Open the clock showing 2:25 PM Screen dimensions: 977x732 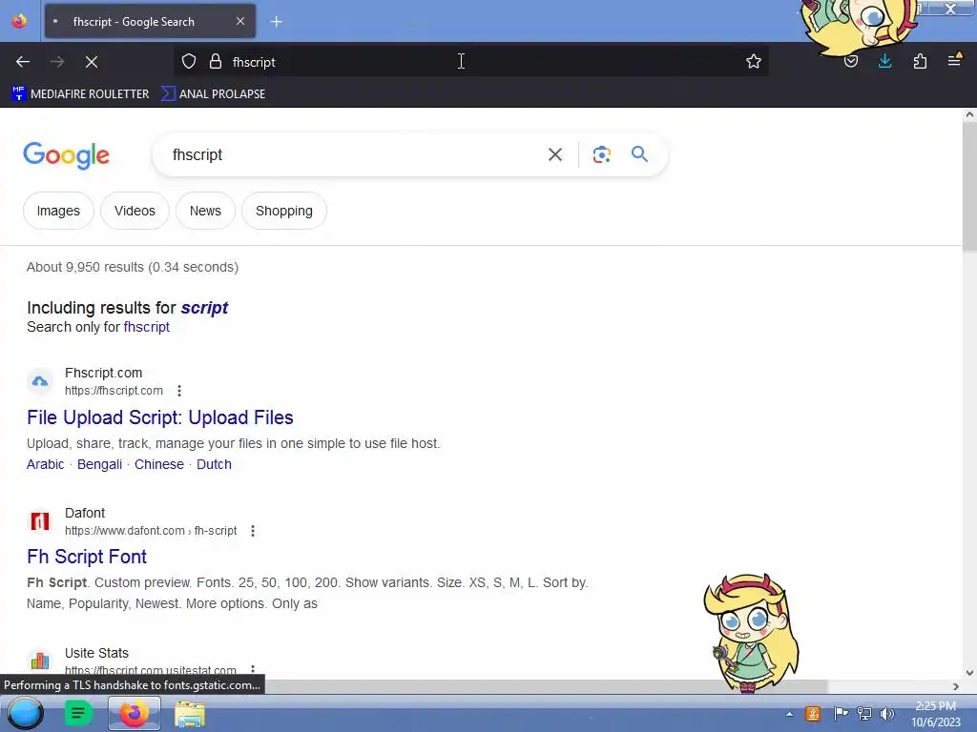pos(936,714)
